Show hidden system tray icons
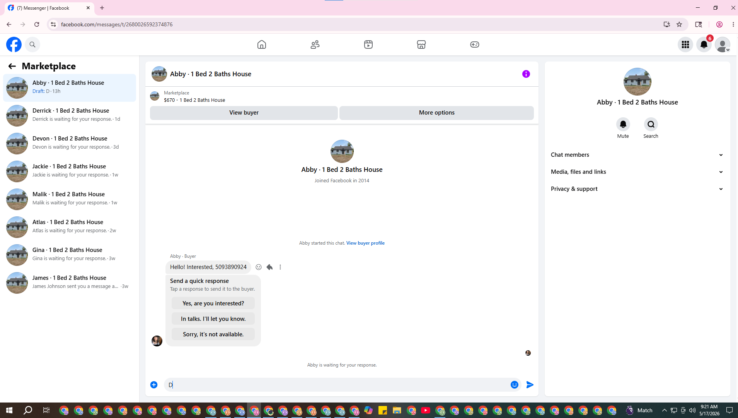The image size is (738, 418). coord(664,410)
